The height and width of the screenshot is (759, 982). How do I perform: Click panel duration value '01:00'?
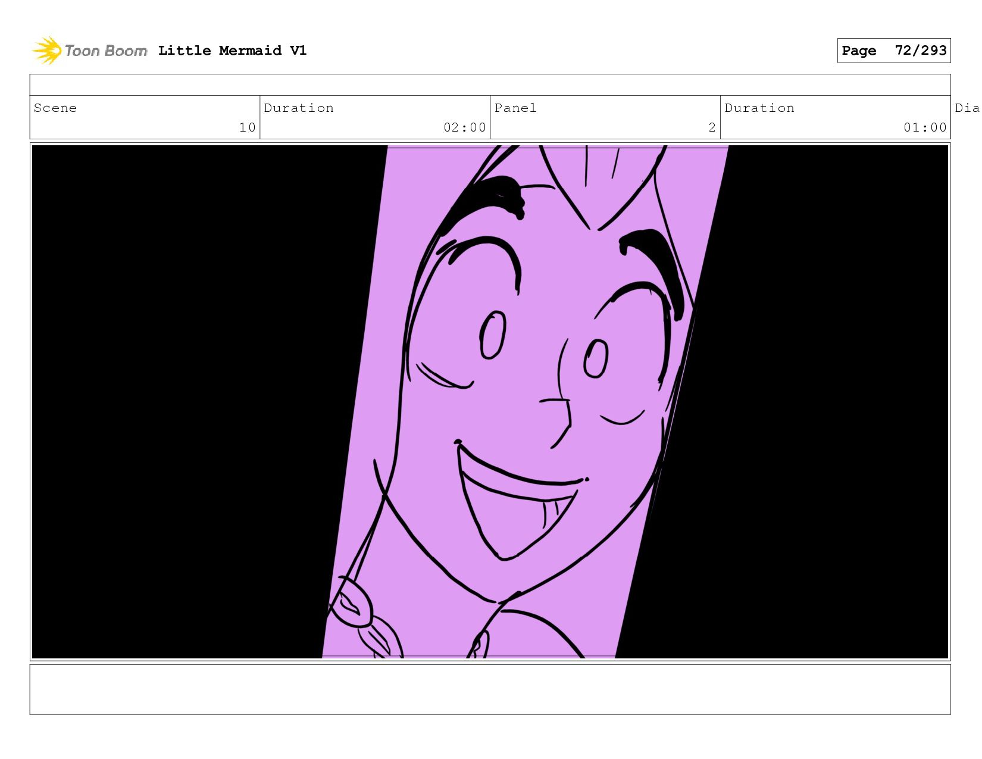click(925, 127)
